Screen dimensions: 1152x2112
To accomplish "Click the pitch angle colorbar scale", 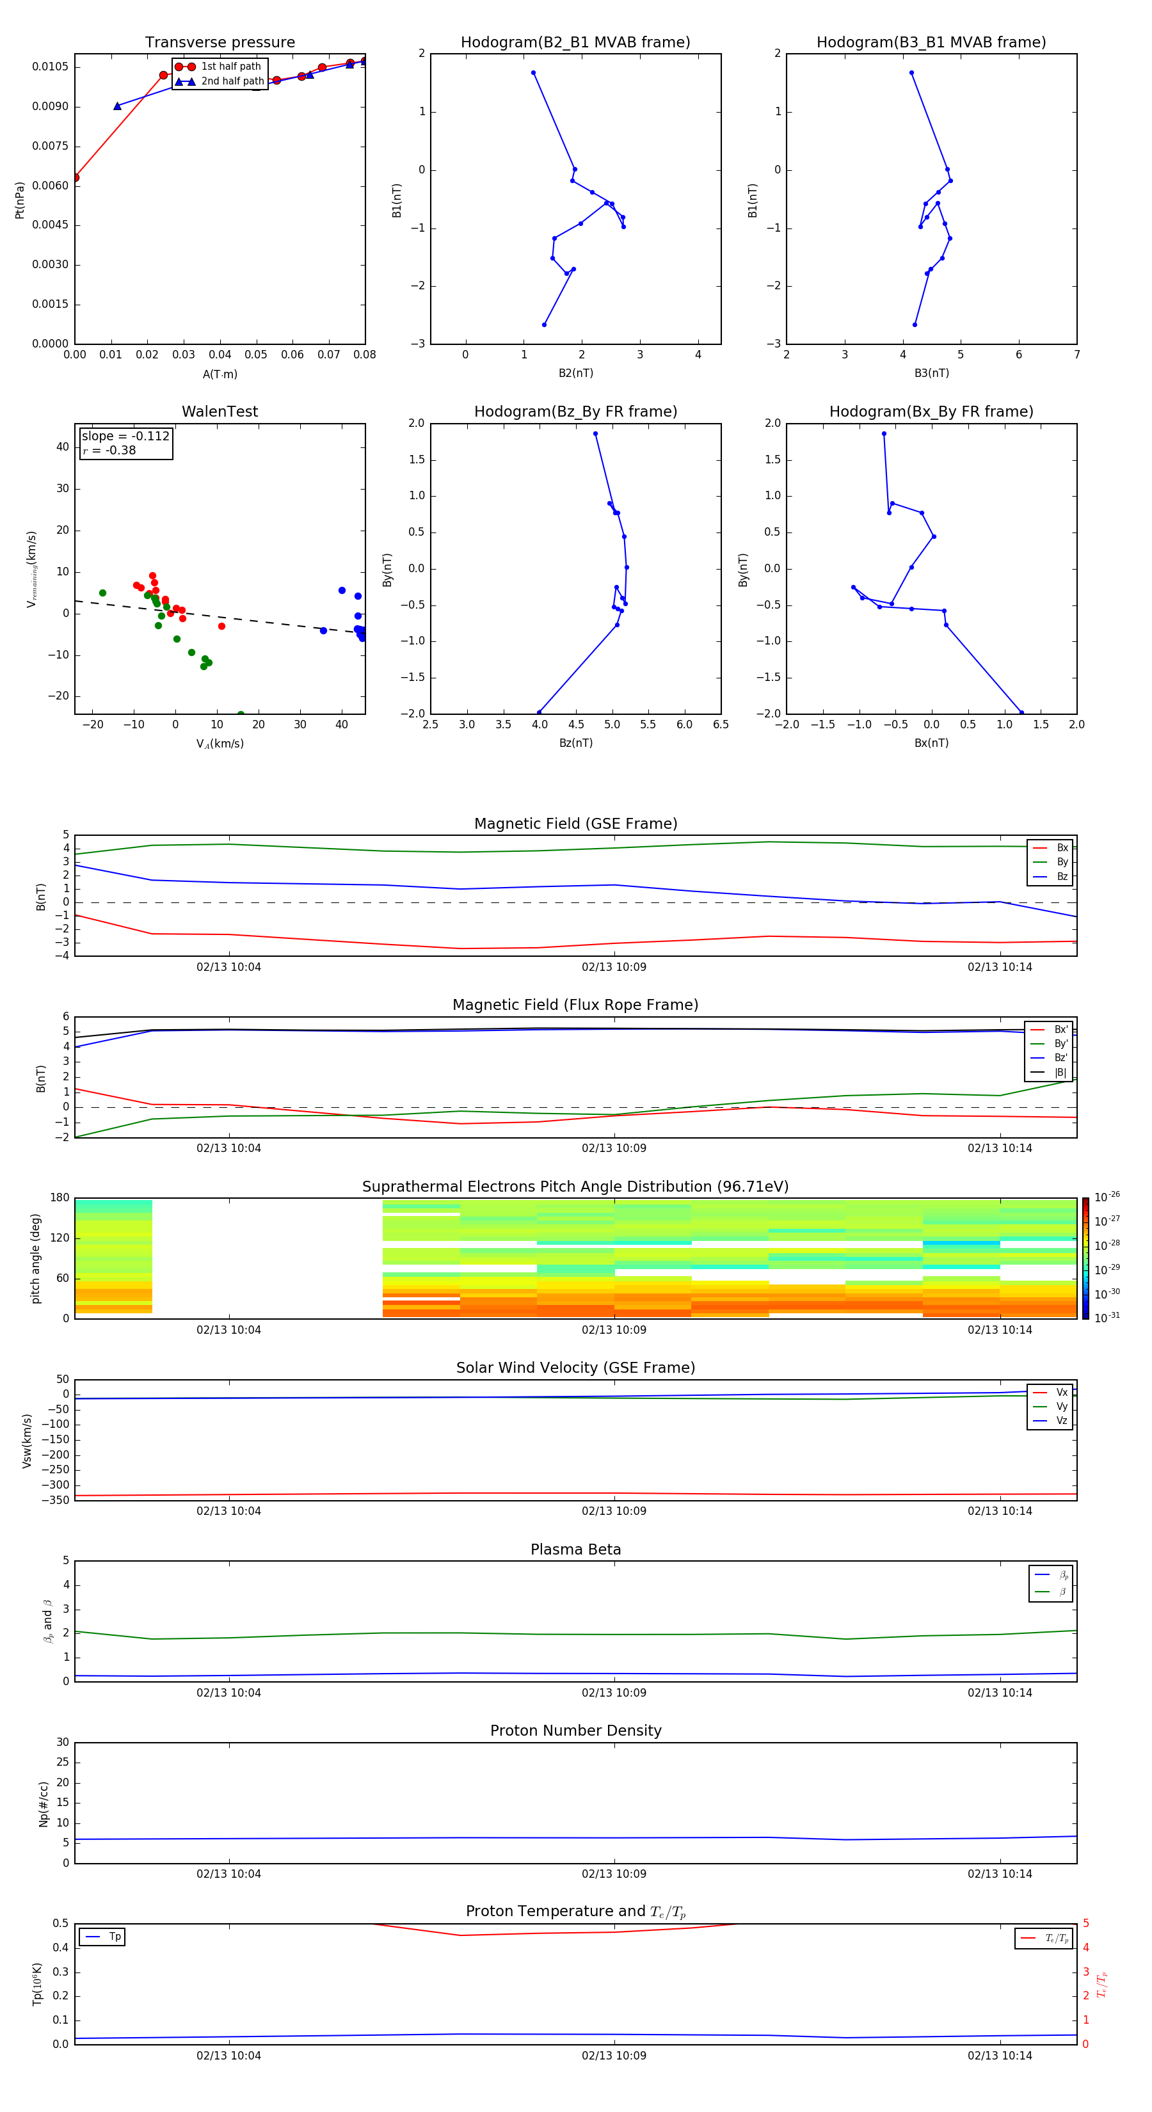I will (1085, 1258).
